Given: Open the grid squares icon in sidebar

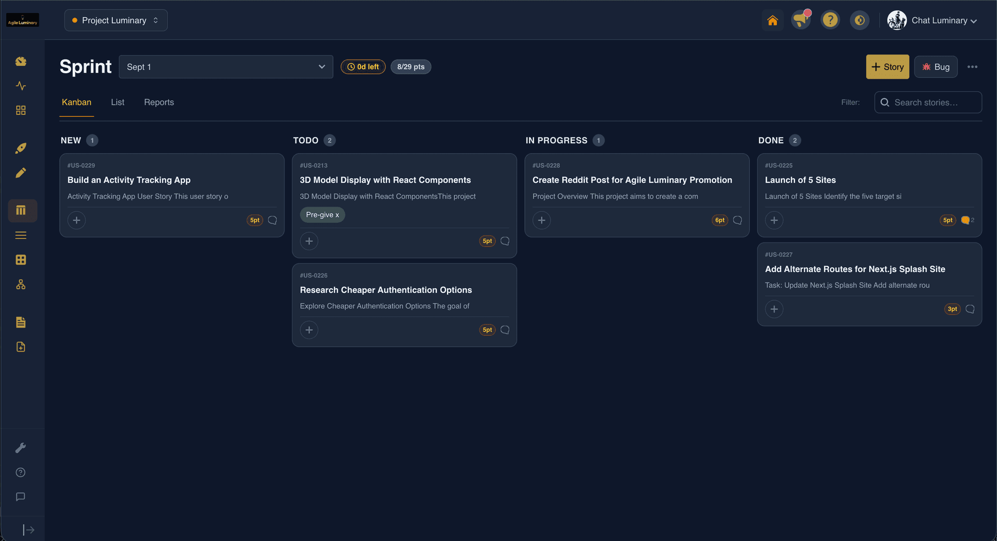Looking at the screenshot, I should (x=21, y=110).
